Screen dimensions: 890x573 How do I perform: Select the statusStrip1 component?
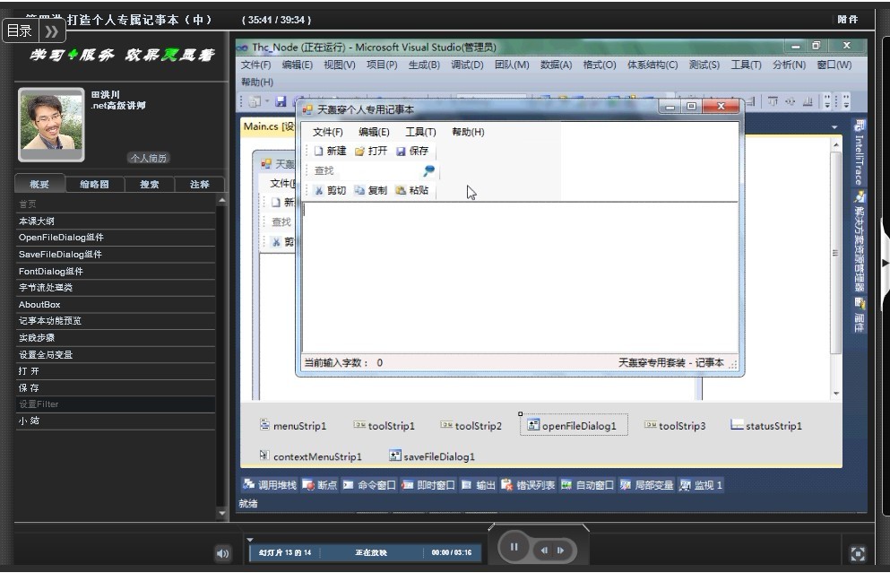[x=766, y=425]
